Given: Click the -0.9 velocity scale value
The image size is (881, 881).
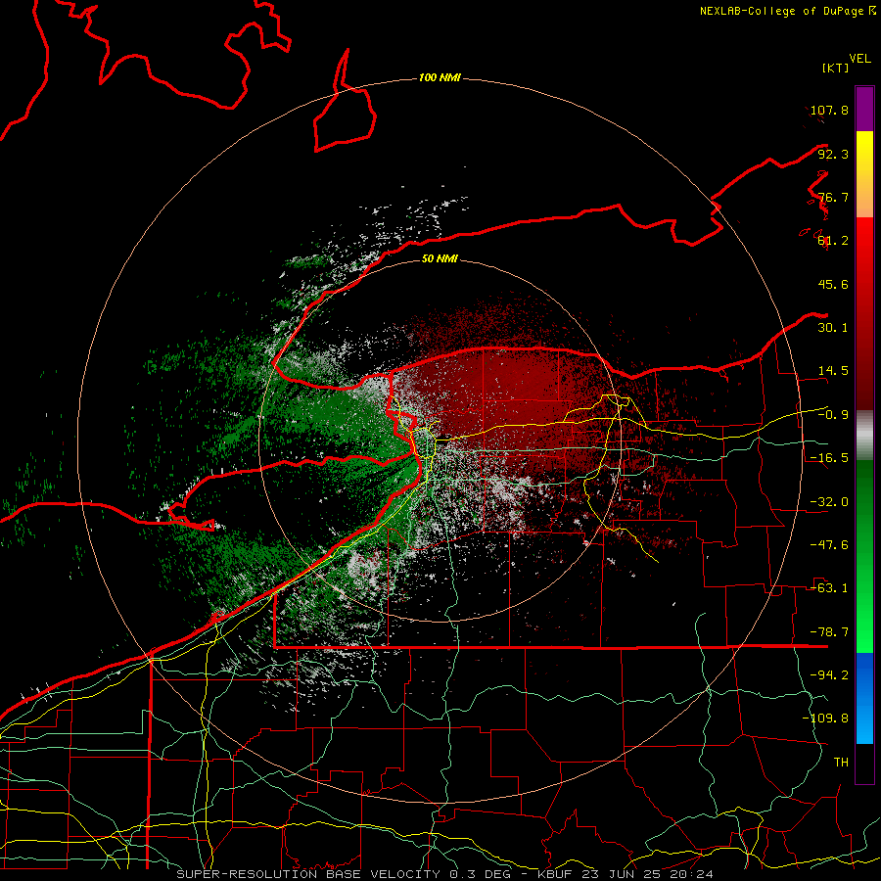Looking at the screenshot, I should click(833, 415).
